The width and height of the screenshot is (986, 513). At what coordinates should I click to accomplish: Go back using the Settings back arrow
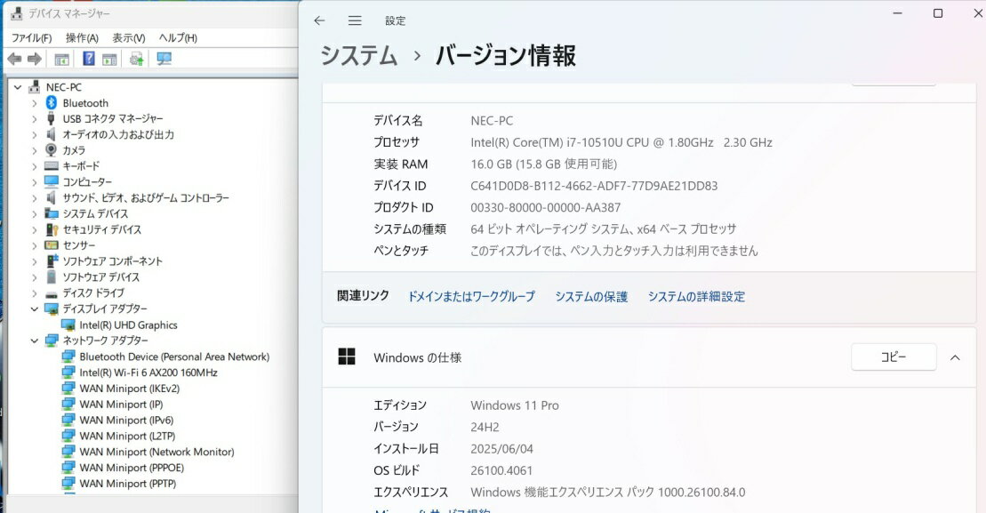pyautogui.click(x=319, y=20)
